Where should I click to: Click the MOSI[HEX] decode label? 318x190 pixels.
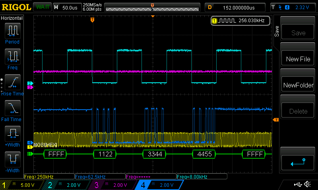pos(45,145)
